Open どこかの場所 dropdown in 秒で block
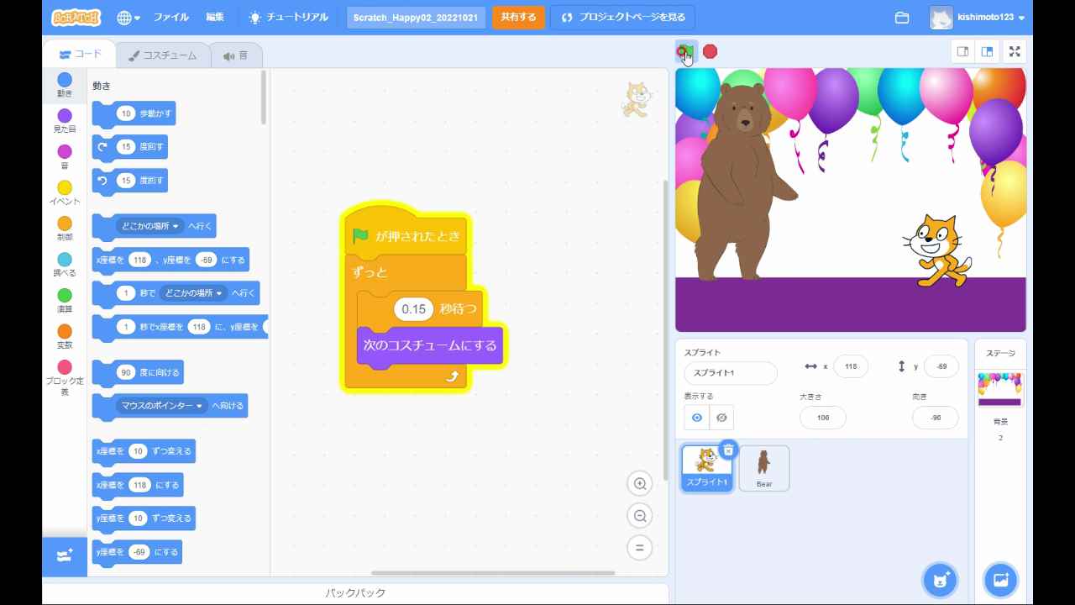The height and width of the screenshot is (605, 1075). tap(195, 293)
